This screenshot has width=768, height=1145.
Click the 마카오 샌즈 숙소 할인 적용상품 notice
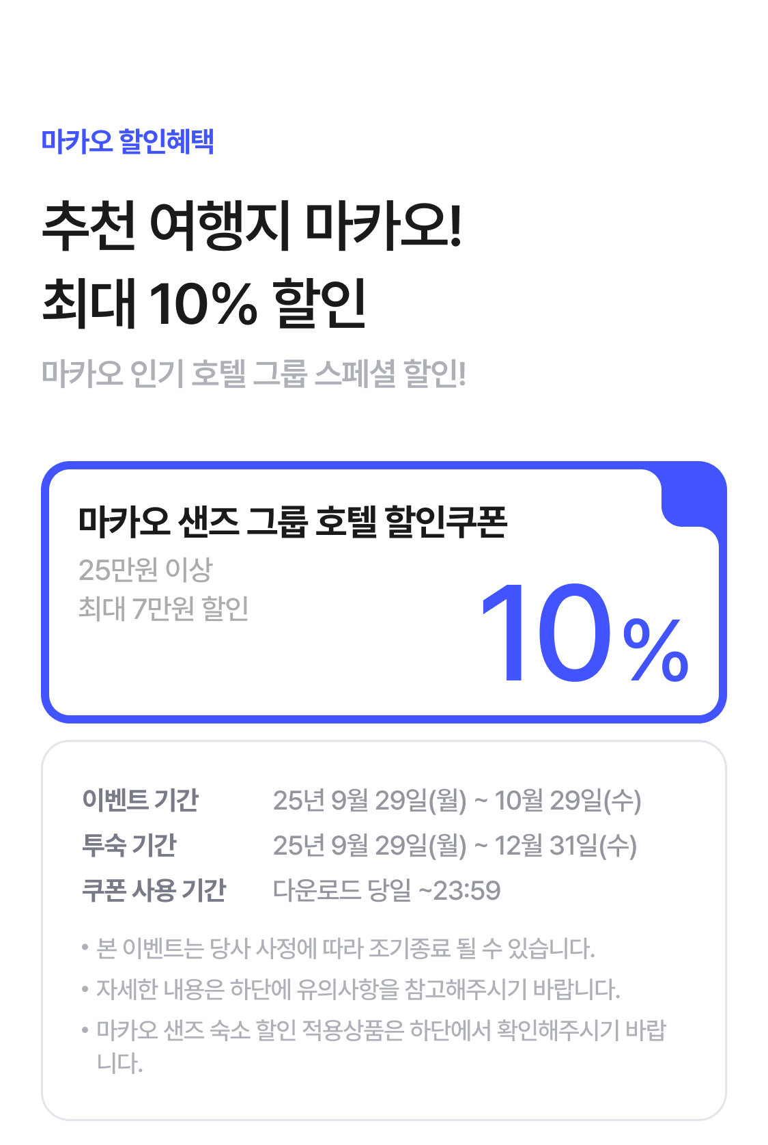point(381,1030)
